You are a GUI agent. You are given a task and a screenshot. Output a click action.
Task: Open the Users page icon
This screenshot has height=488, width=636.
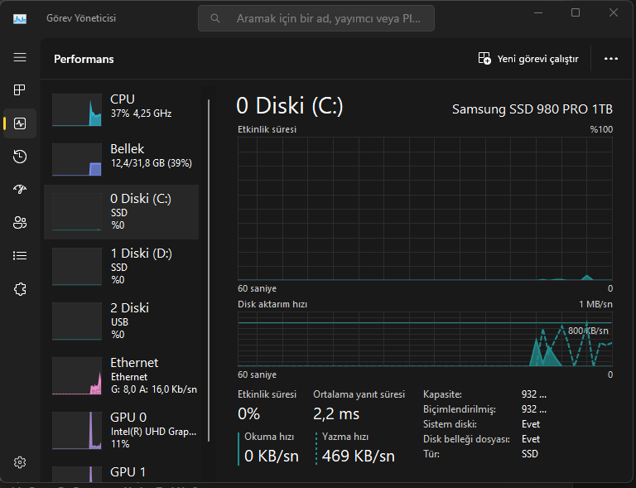(20, 223)
